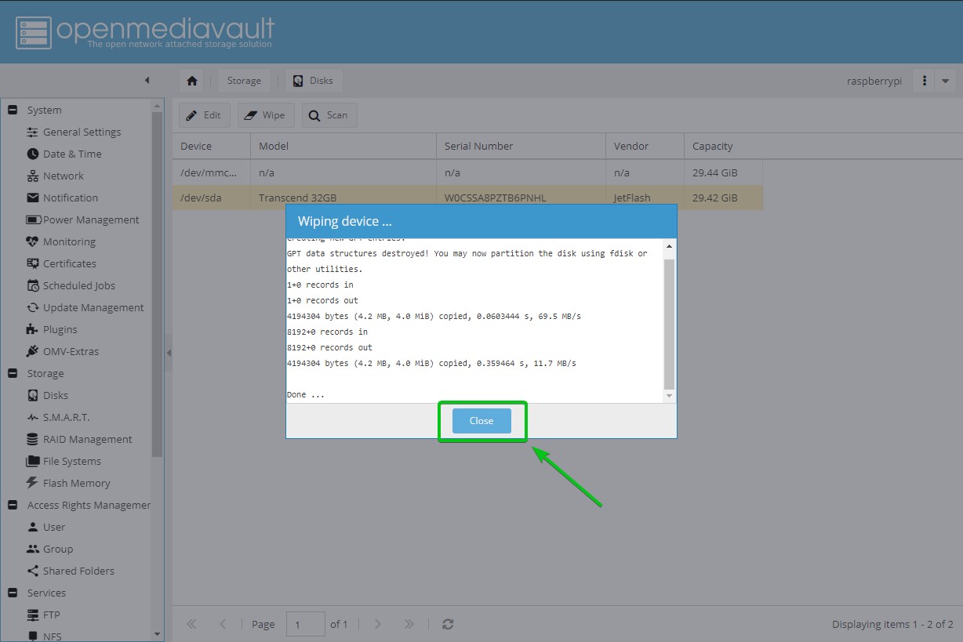Click the sidebar splitter collapse handle
The height and width of the screenshot is (642, 963).
click(x=169, y=354)
